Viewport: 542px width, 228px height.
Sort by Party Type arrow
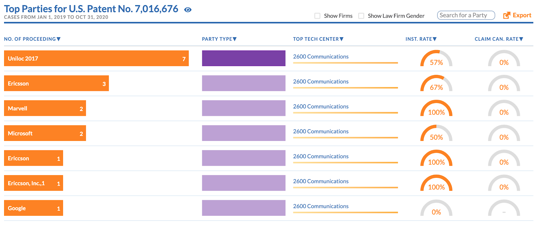[x=235, y=39]
